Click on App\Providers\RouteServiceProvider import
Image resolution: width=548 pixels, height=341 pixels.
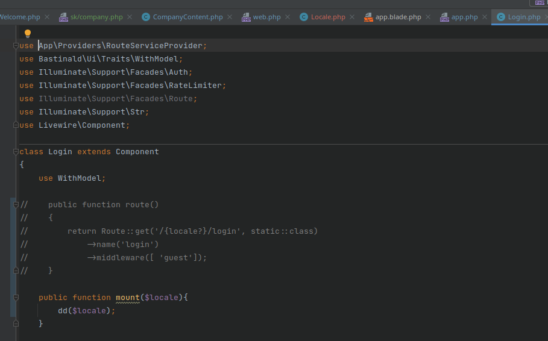121,46
